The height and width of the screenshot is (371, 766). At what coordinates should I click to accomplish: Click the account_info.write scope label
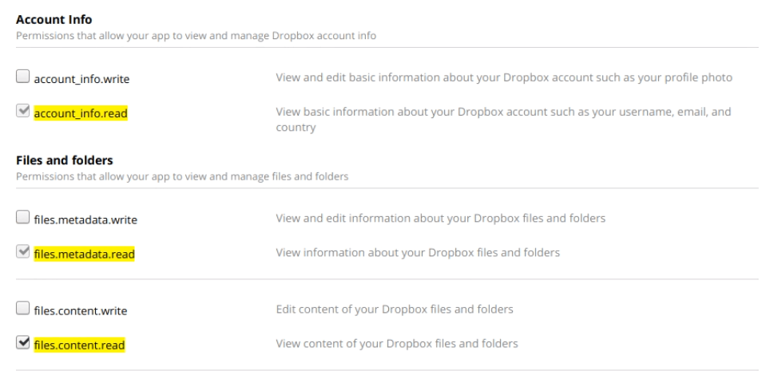click(x=81, y=78)
